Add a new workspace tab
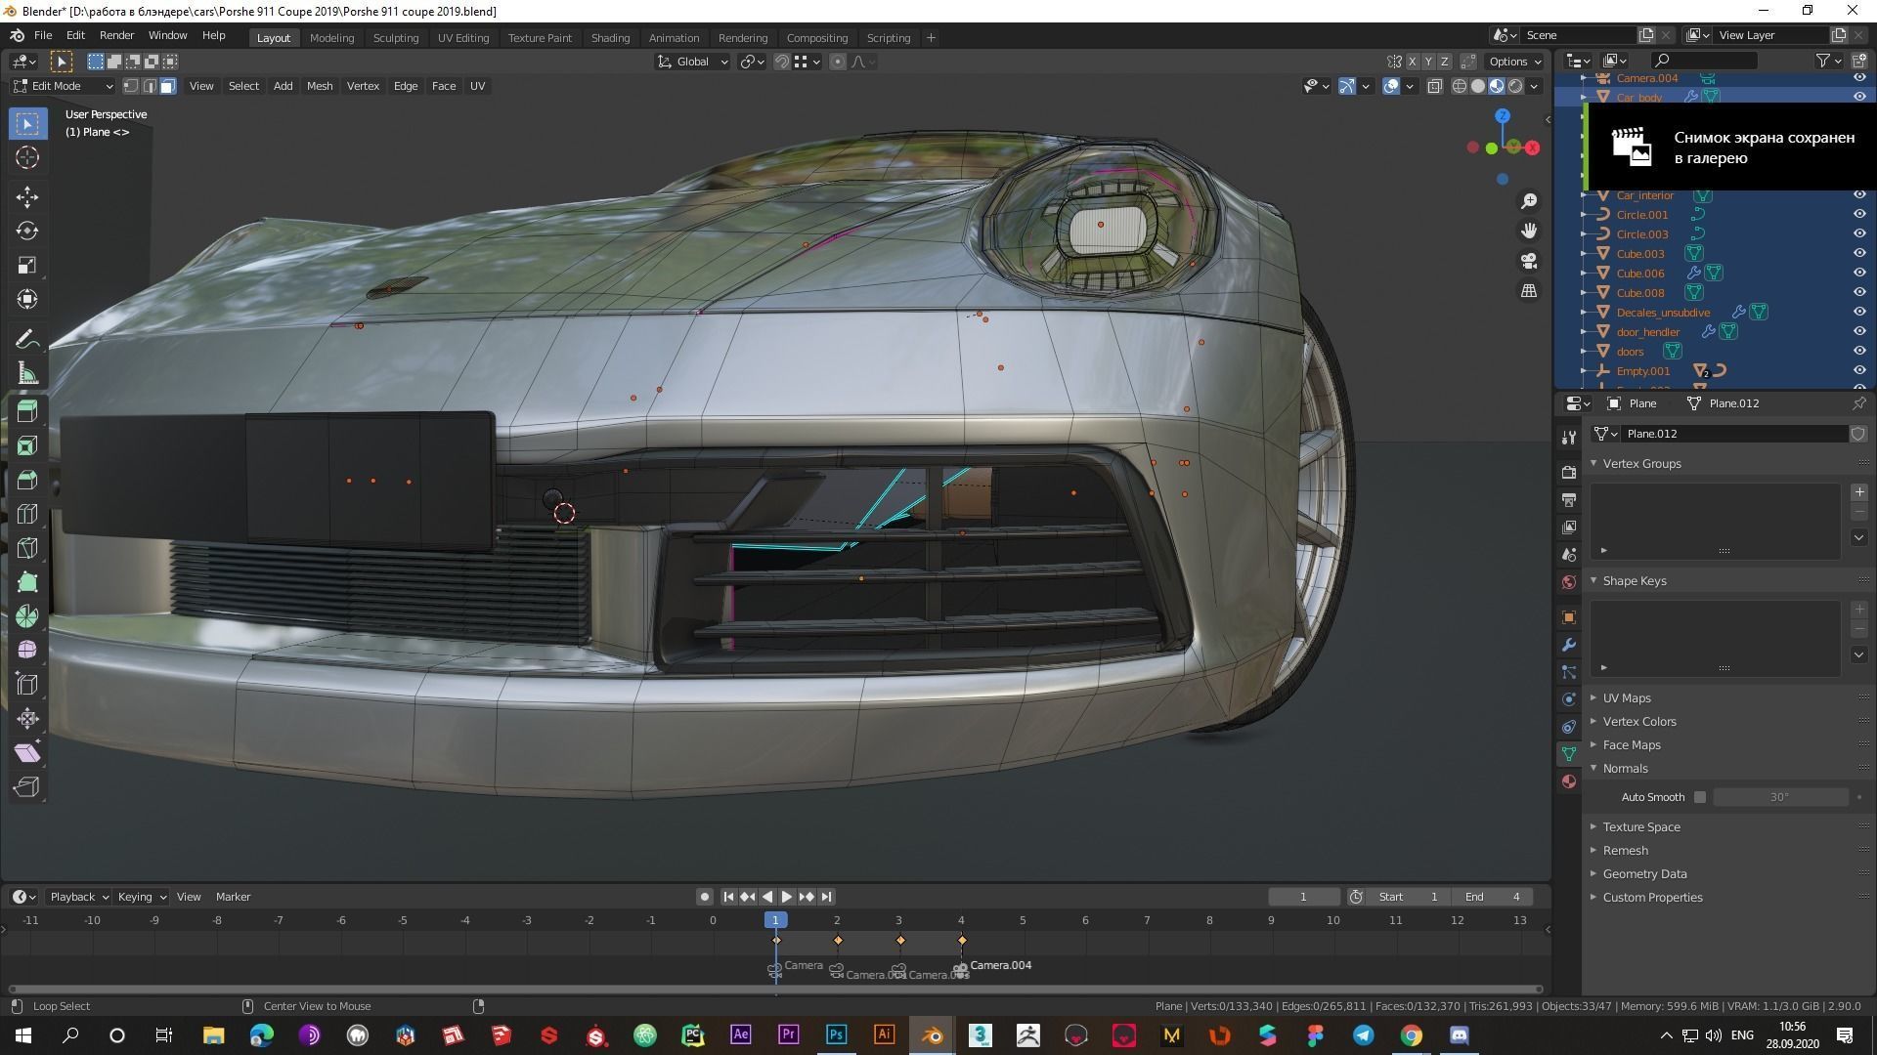The width and height of the screenshot is (1877, 1055). pos(931,38)
